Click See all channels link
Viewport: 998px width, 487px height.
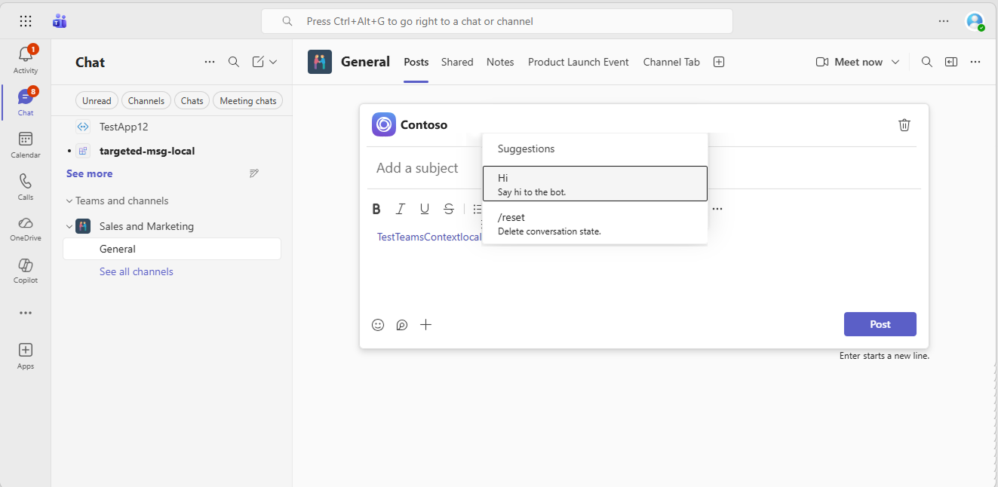tap(137, 271)
